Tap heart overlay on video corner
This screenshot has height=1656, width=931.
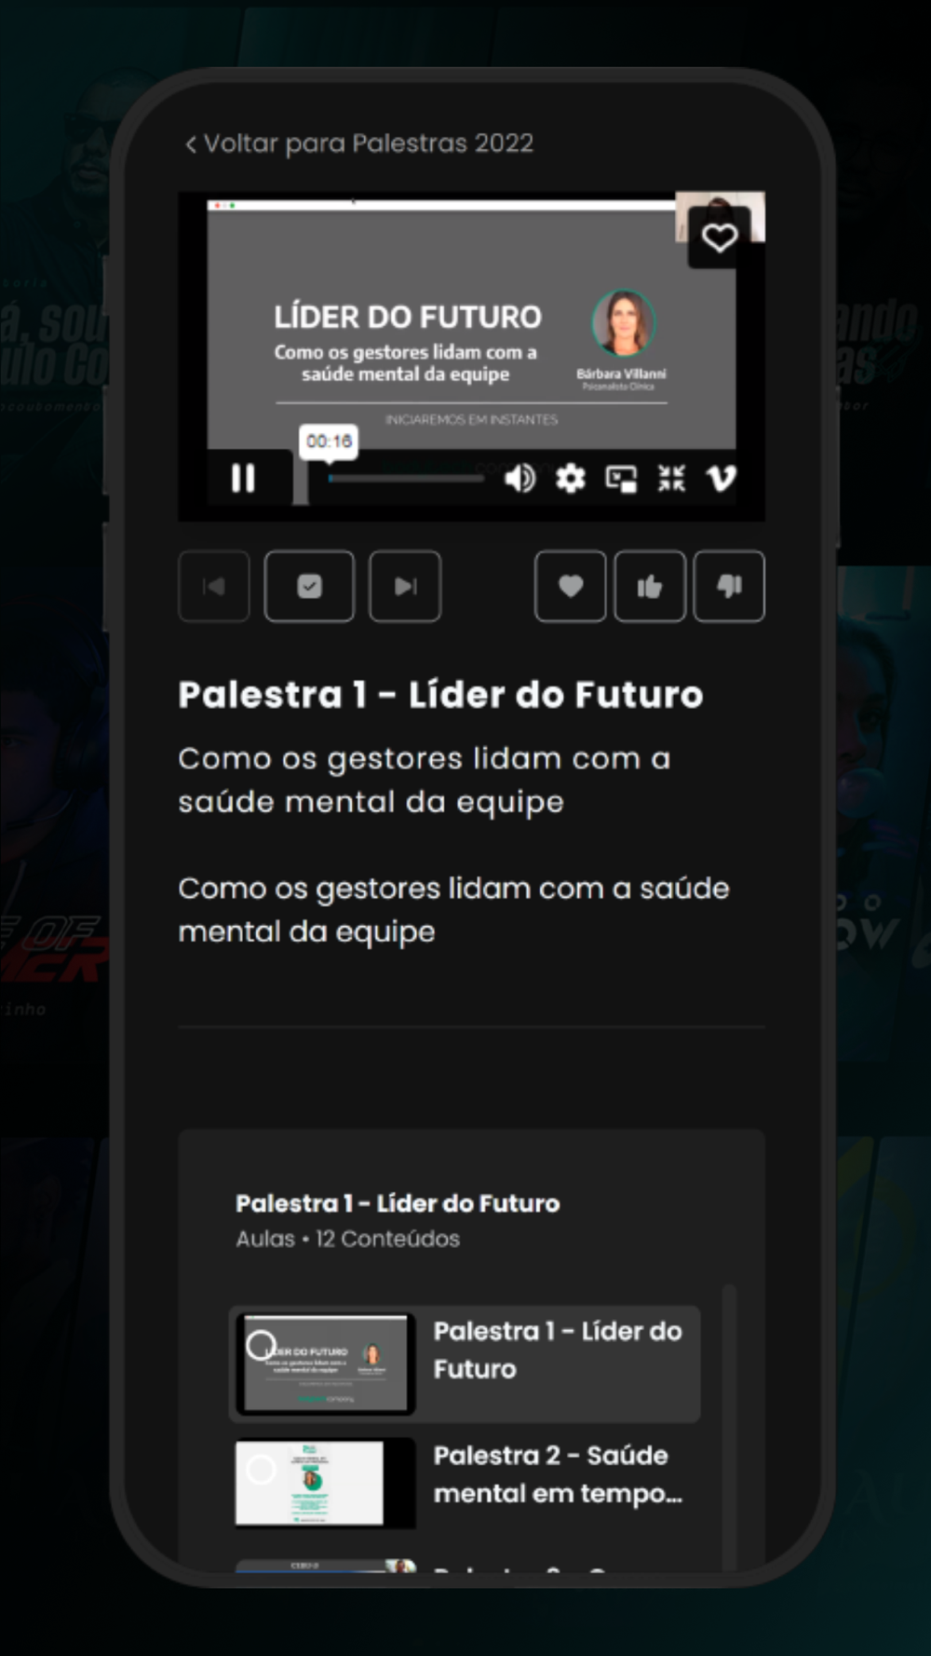719,238
